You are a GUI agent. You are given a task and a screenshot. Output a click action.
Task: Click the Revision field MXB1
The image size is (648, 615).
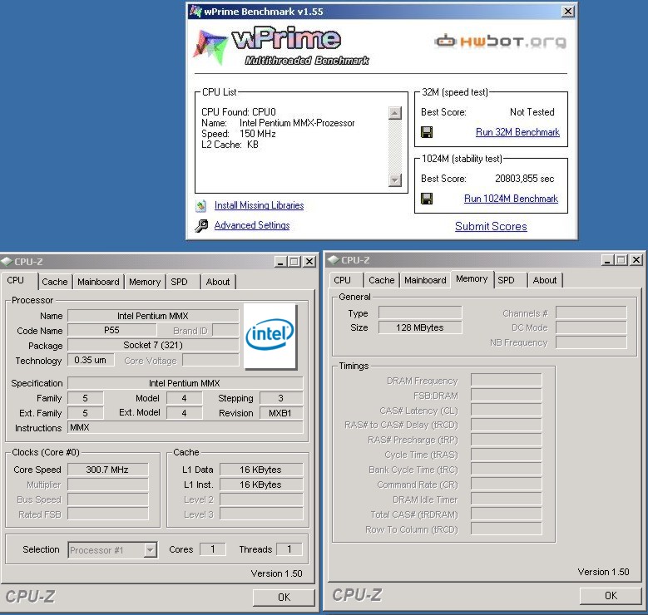coord(280,413)
